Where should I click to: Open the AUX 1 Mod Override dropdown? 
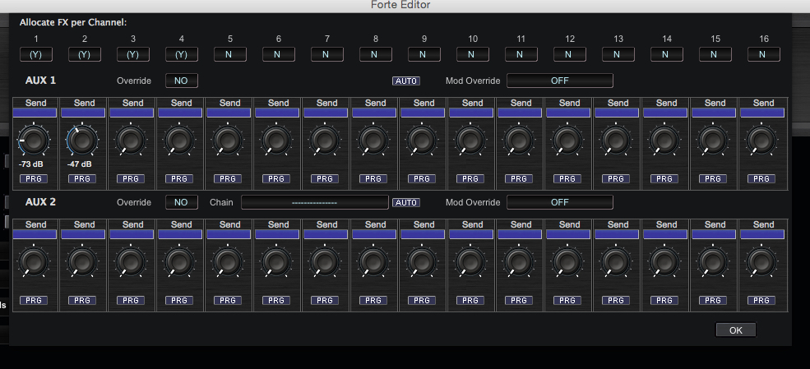coord(559,81)
